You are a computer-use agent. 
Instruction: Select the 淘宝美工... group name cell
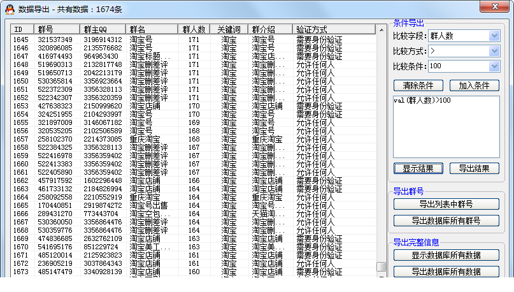coord(150,247)
